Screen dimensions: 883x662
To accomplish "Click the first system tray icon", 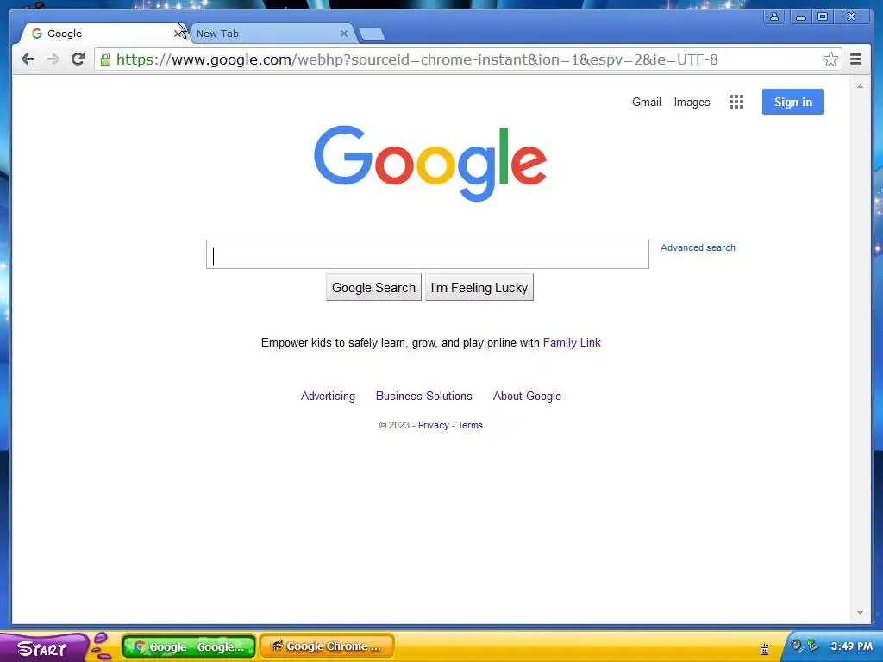I will coord(796,645).
